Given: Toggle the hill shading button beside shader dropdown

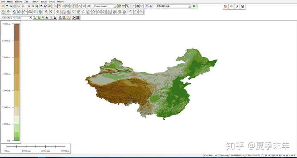Looking at the screenshot, I should click(x=119, y=6).
